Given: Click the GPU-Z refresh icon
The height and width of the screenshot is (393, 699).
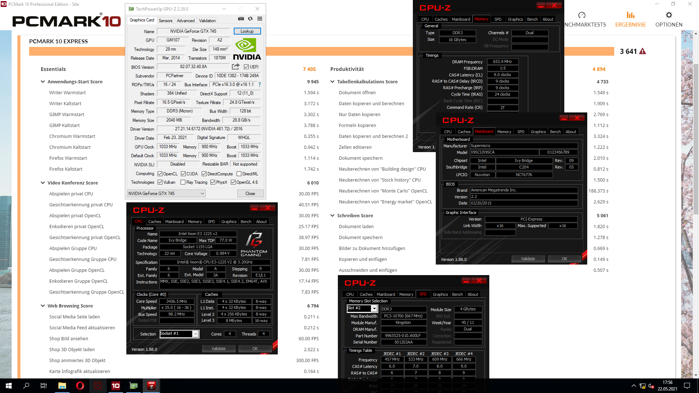Looking at the screenshot, I should [250, 19].
